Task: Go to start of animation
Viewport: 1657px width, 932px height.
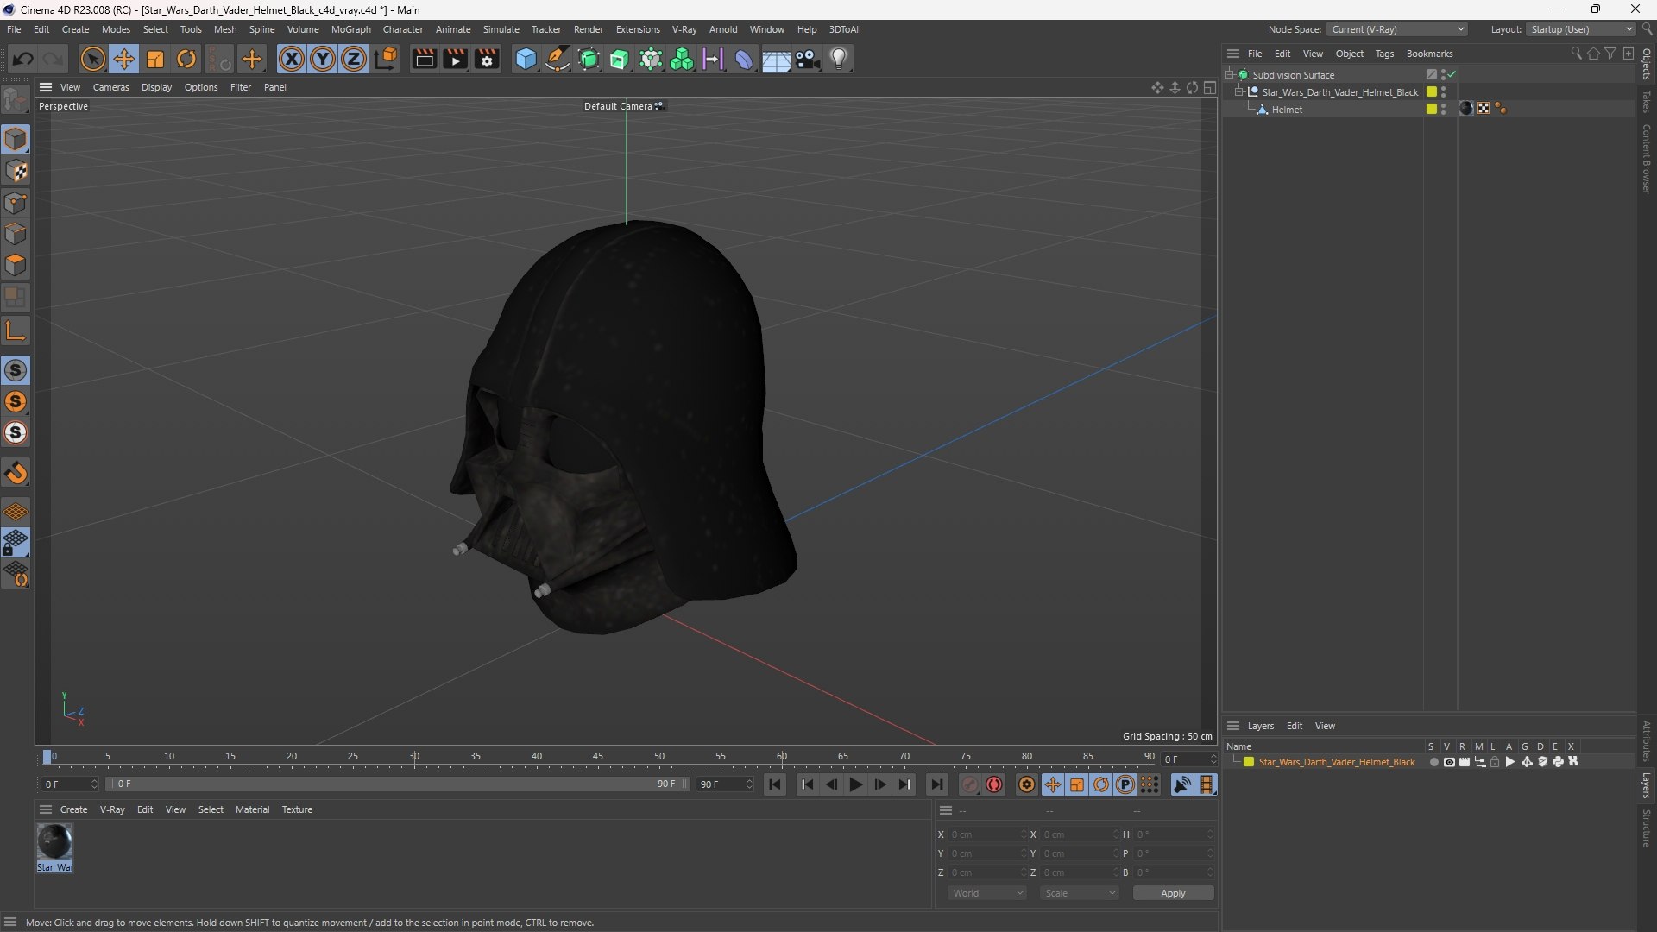Action: pos(775,784)
